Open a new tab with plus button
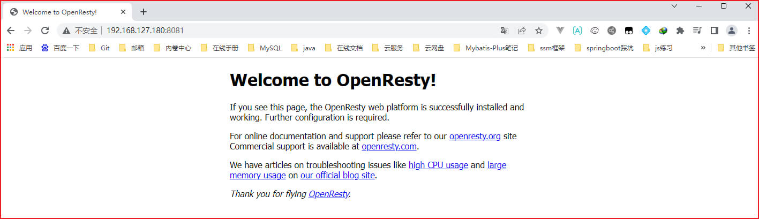 [143, 12]
